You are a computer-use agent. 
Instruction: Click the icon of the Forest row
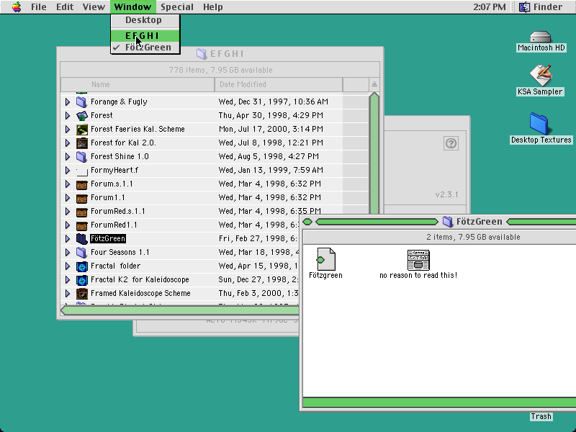(x=81, y=115)
